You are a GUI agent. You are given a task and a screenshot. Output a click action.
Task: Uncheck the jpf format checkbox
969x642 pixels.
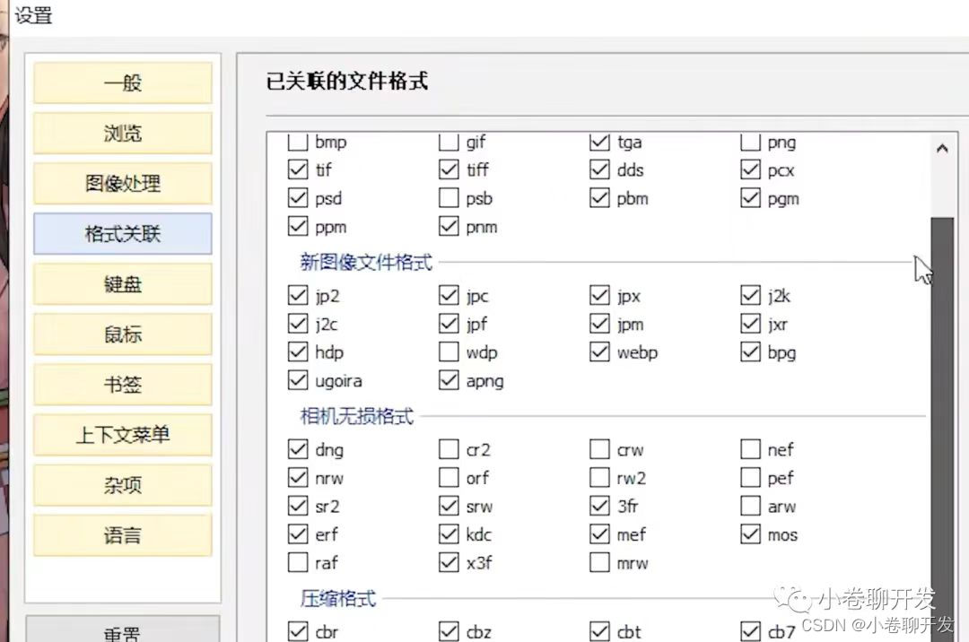coord(449,324)
